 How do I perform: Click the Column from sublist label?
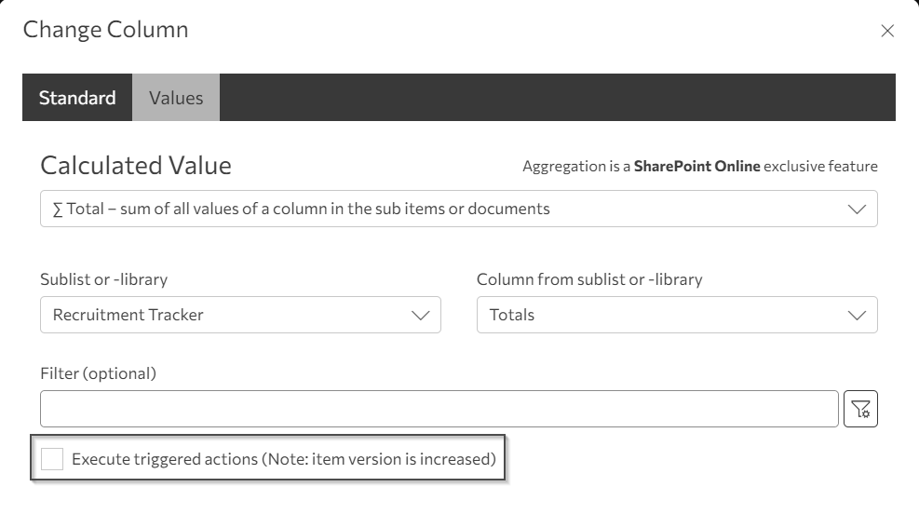coord(589,279)
